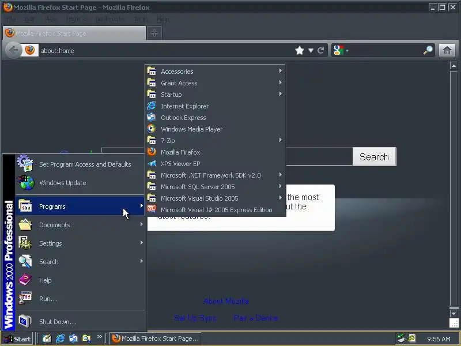Image resolution: width=461 pixels, height=346 pixels.
Task: Click Internet Explorer quick launch icon
Action: tap(60, 339)
